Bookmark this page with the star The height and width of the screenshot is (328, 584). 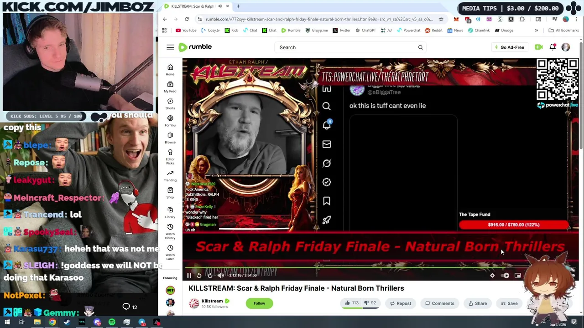[441, 19]
